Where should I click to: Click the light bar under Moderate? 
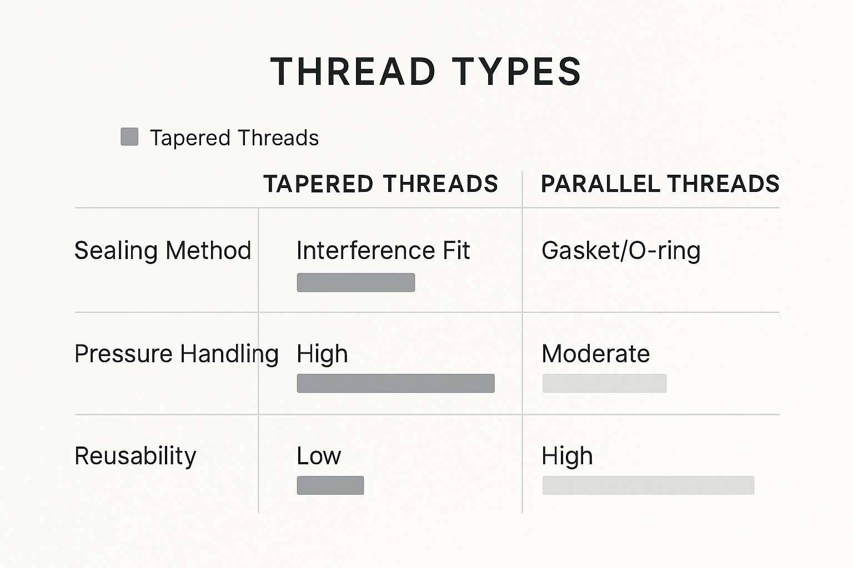pyautogui.click(x=604, y=383)
